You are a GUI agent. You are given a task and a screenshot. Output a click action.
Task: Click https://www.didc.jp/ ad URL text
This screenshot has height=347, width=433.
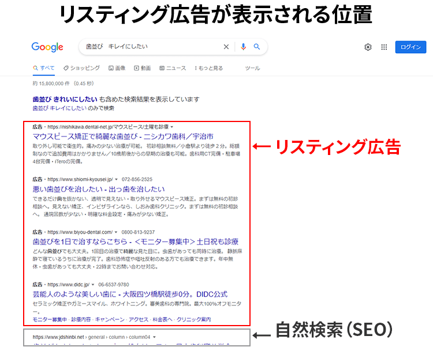point(69,285)
